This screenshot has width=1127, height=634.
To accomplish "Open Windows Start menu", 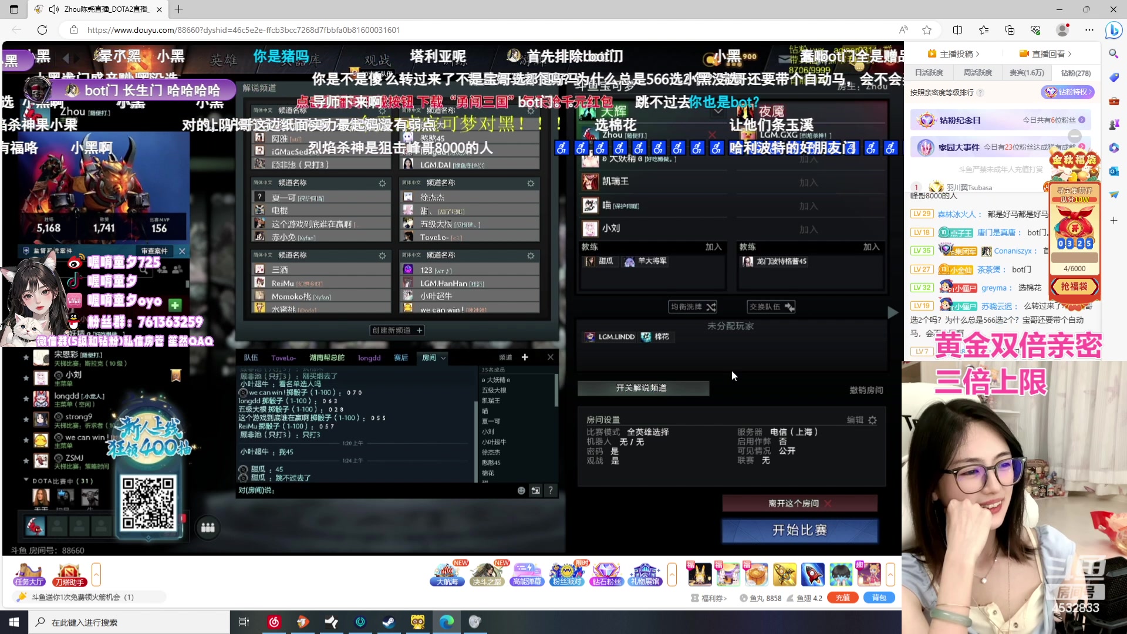I will [14, 622].
